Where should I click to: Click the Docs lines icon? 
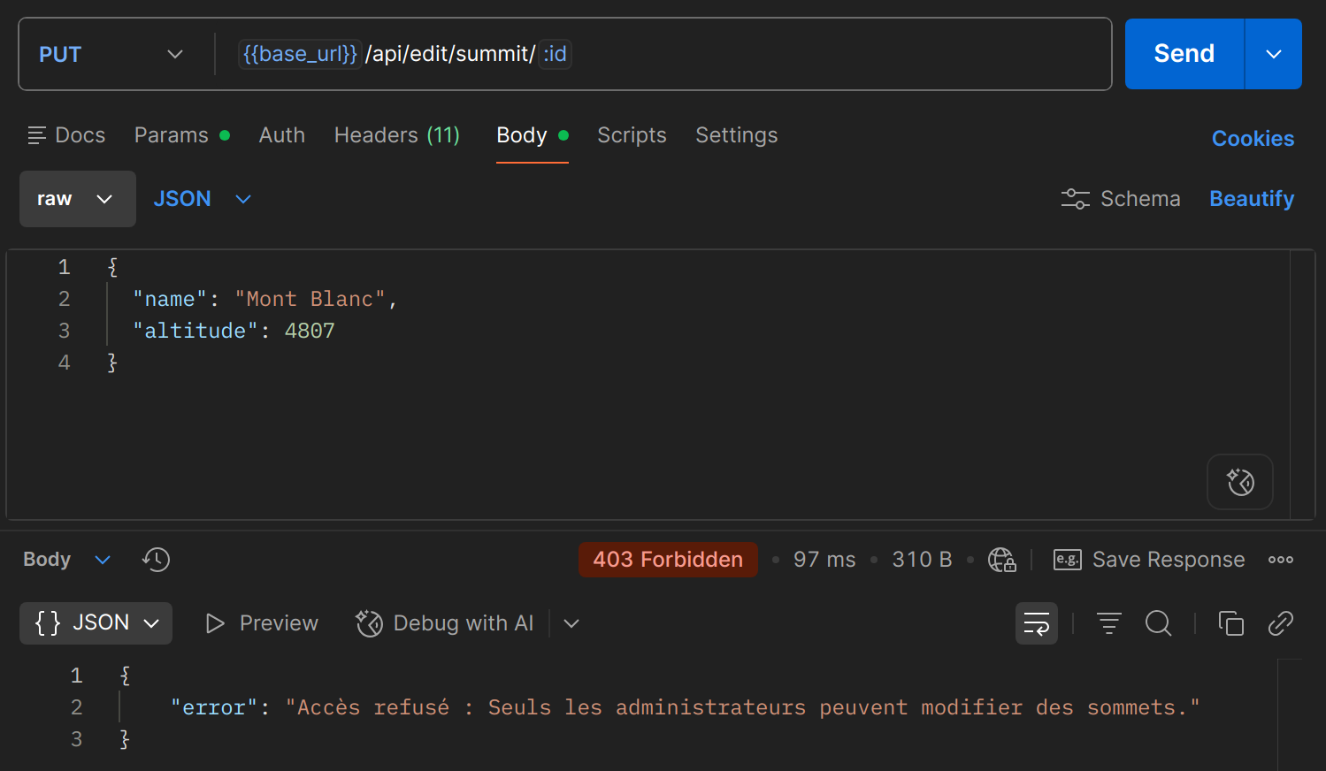coord(36,135)
